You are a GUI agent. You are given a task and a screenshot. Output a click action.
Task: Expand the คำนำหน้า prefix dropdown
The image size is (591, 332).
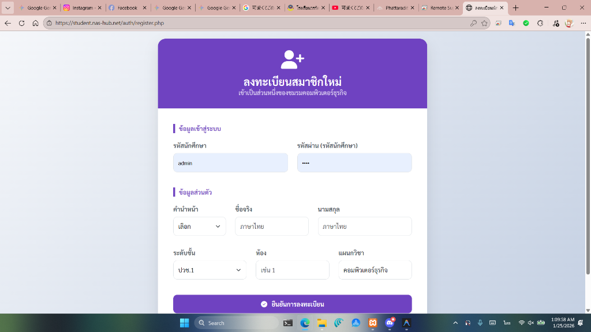(199, 227)
